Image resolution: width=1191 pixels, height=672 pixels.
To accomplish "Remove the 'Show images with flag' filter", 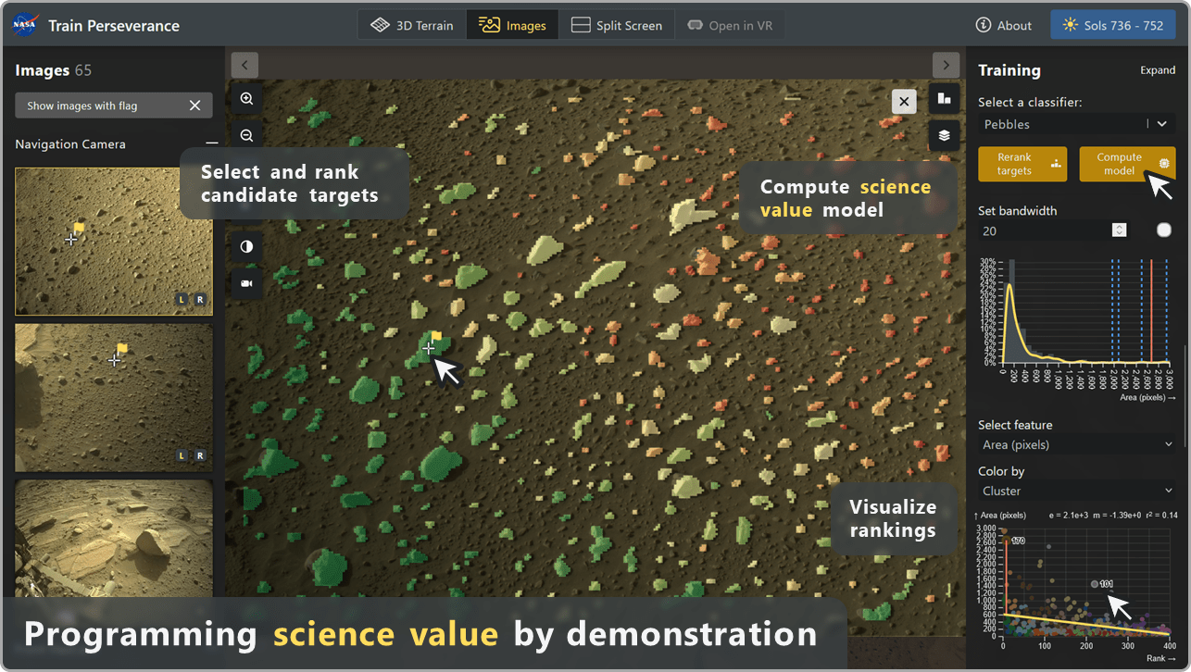I will point(194,106).
